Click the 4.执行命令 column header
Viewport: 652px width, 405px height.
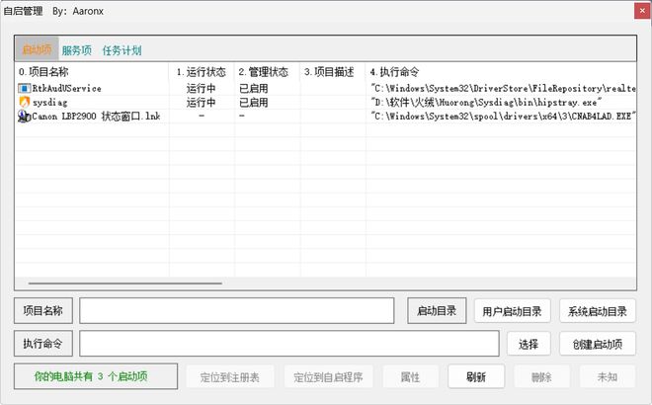click(394, 72)
